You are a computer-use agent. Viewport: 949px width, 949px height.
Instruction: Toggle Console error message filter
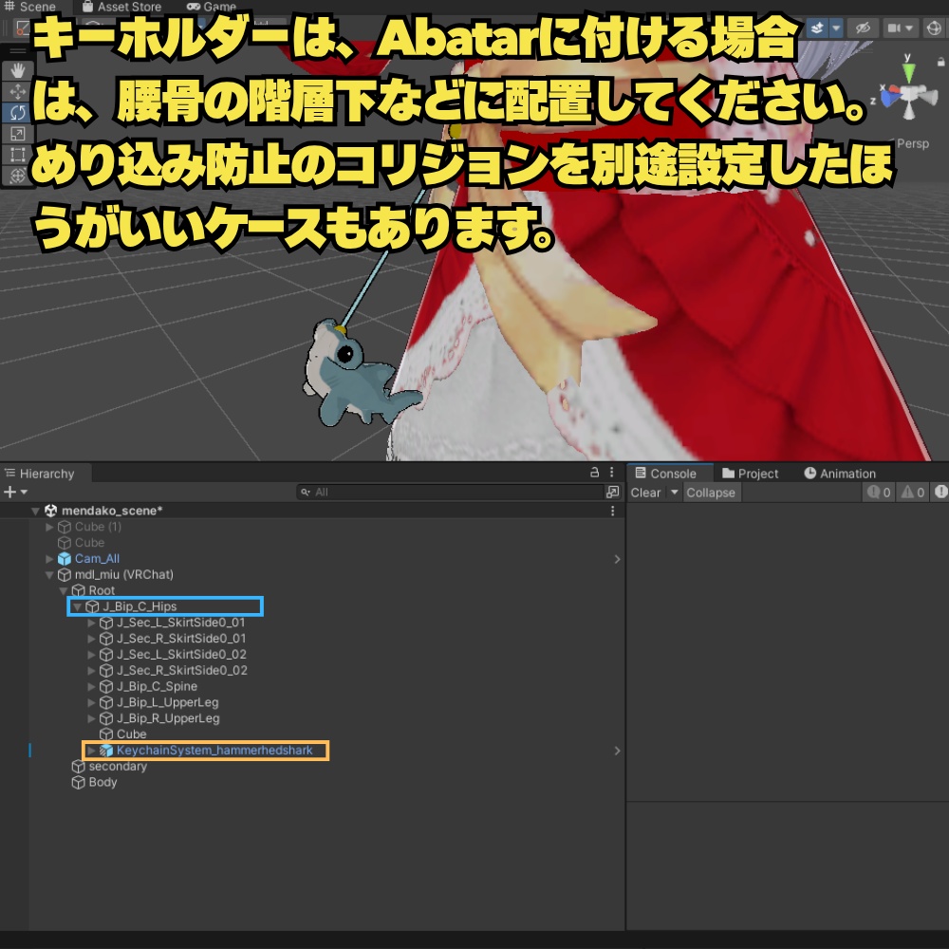tap(940, 493)
